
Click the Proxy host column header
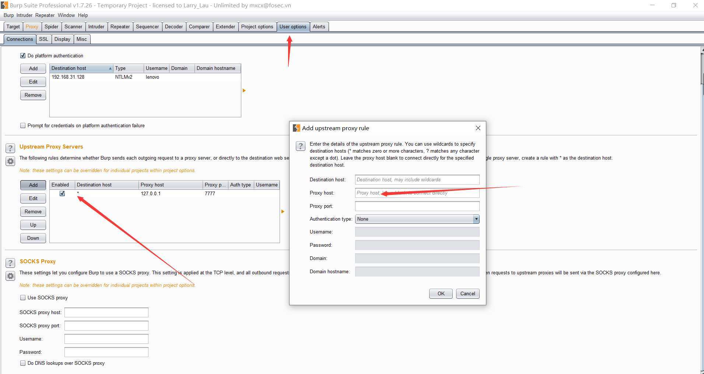[171, 185]
